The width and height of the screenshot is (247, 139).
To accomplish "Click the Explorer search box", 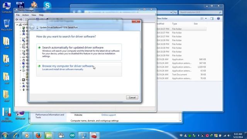I will 200,12.
